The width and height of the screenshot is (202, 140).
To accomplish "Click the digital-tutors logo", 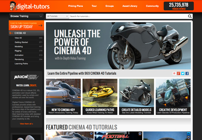I will [29, 6].
